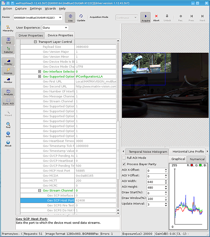Collapse the Transport Layer Control node
The image size is (210, 237).
point(35,42)
